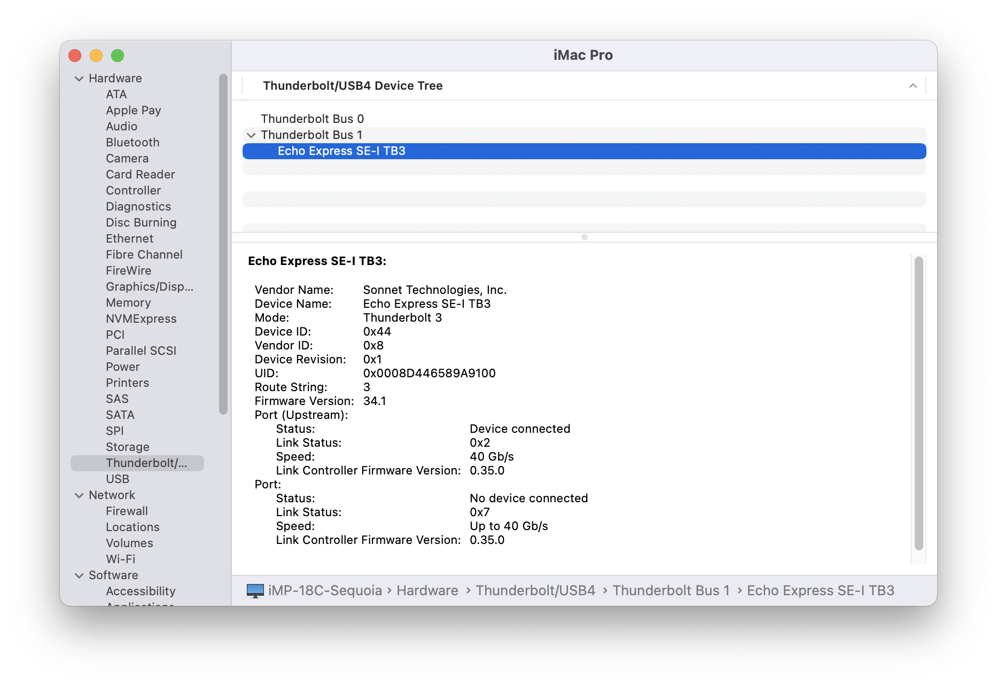Click Echo Express SE-I TB3 in path bar

click(x=821, y=591)
